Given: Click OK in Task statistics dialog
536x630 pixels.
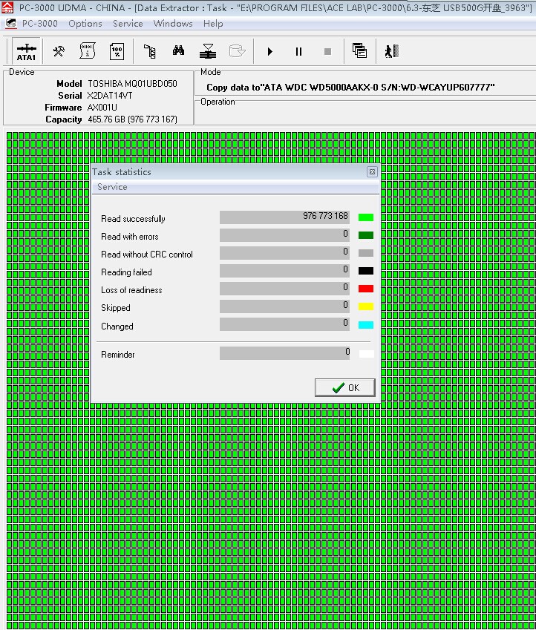Looking at the screenshot, I should tap(345, 387).
